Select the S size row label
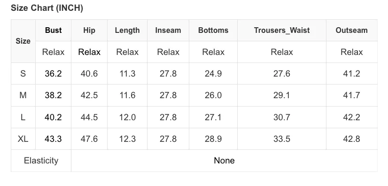 click(x=23, y=73)
